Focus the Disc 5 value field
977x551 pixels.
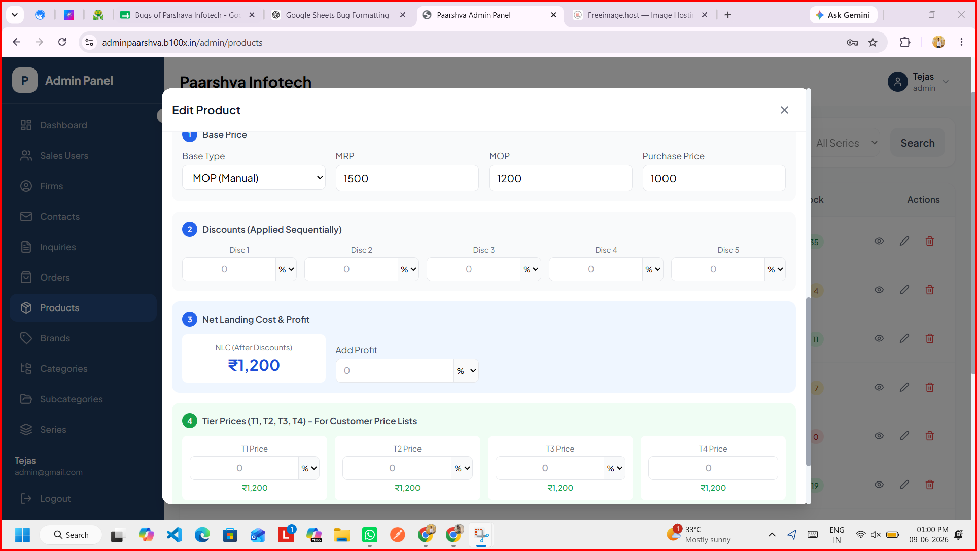[718, 269]
